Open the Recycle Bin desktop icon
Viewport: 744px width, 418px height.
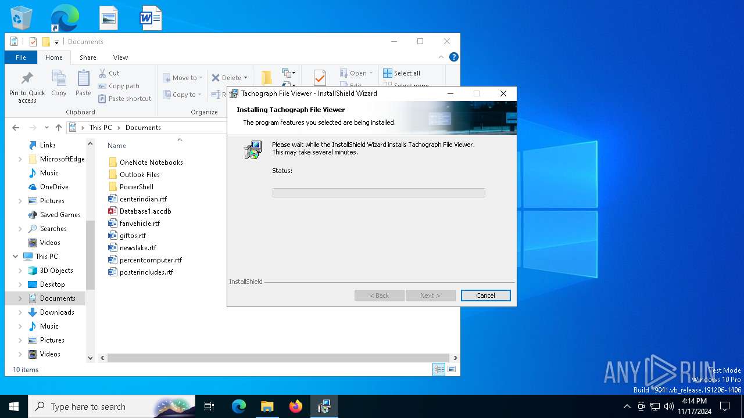[22, 18]
